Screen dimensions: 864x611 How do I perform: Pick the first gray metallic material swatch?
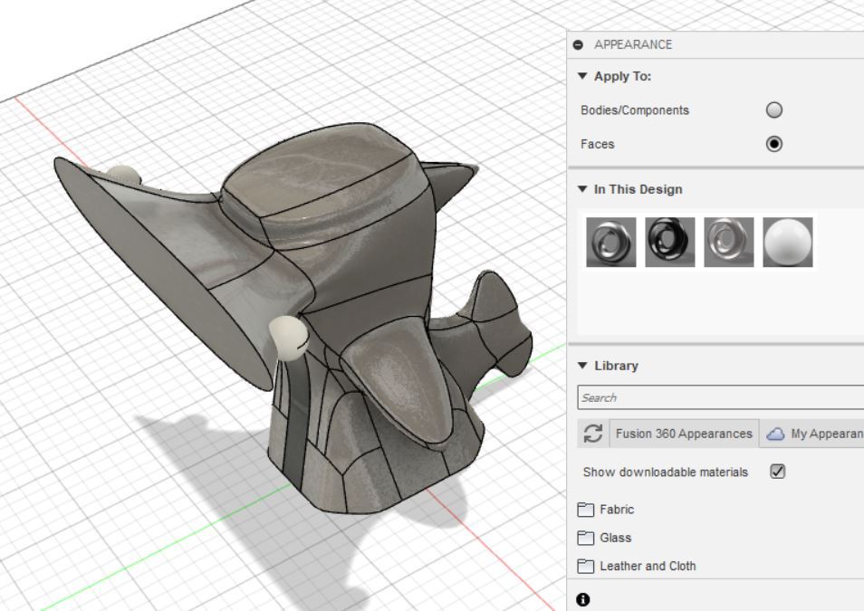pyautogui.click(x=611, y=242)
